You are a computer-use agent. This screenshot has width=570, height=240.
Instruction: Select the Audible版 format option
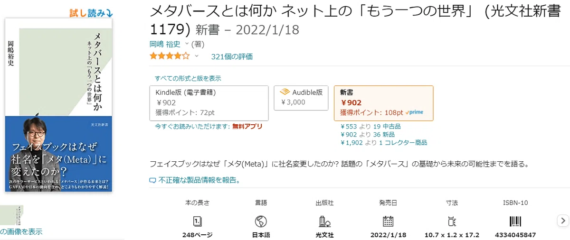coord(301,98)
